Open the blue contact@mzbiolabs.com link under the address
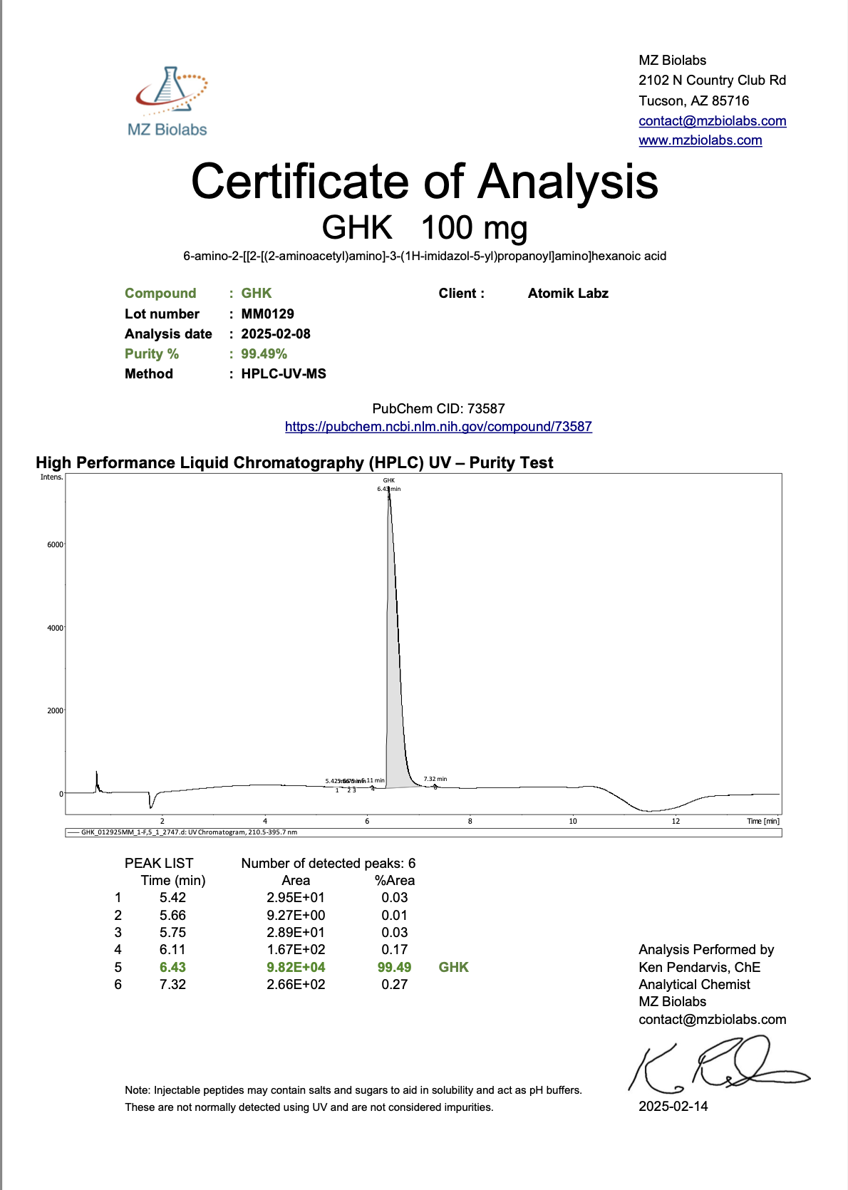 click(x=713, y=120)
